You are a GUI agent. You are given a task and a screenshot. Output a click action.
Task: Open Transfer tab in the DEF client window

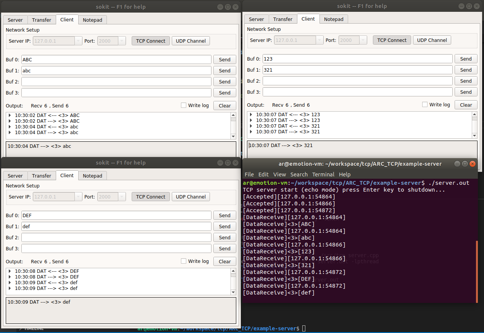click(42, 176)
